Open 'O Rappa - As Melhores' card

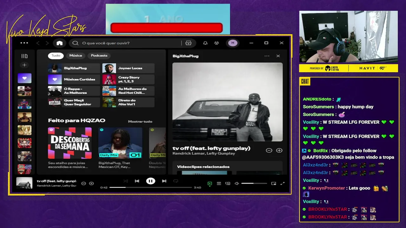74,91
